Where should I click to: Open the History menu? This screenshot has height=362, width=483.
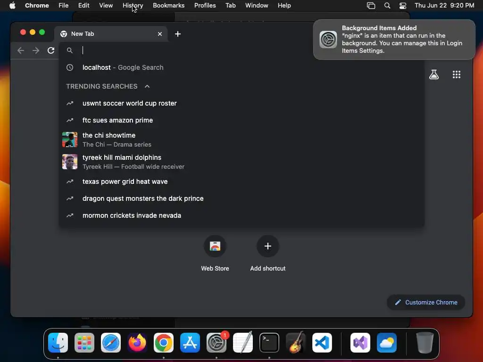(x=133, y=6)
